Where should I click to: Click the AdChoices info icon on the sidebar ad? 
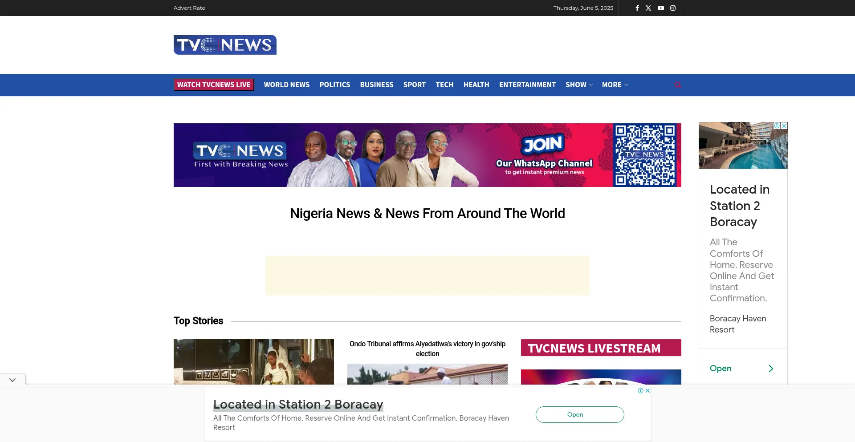pos(777,126)
